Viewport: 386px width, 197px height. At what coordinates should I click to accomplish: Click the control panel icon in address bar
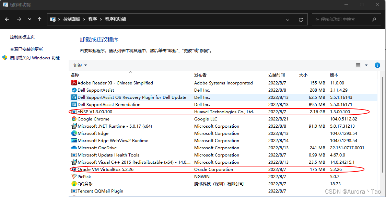point(53,19)
